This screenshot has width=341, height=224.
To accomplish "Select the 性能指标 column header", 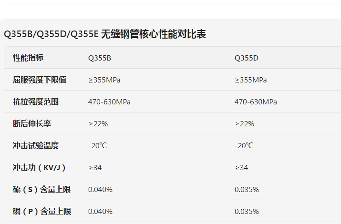I will click(x=28, y=58).
